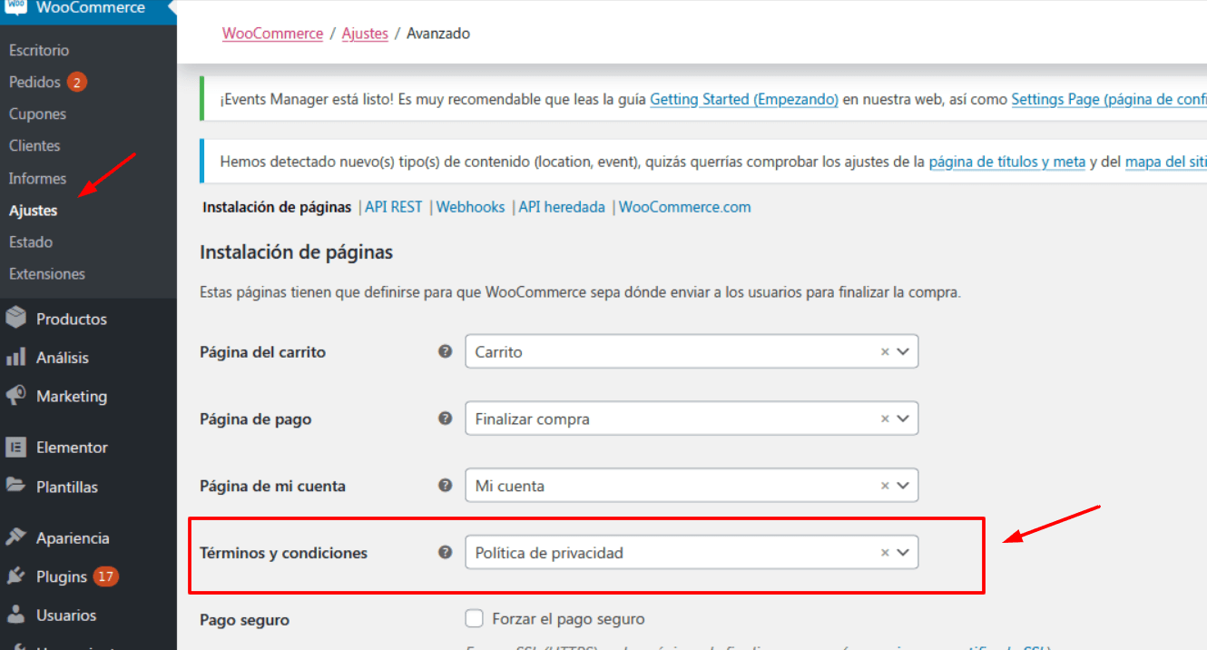Image resolution: width=1207 pixels, height=650 pixels.
Task: Click the Plugins plug icon
Action: coord(15,576)
